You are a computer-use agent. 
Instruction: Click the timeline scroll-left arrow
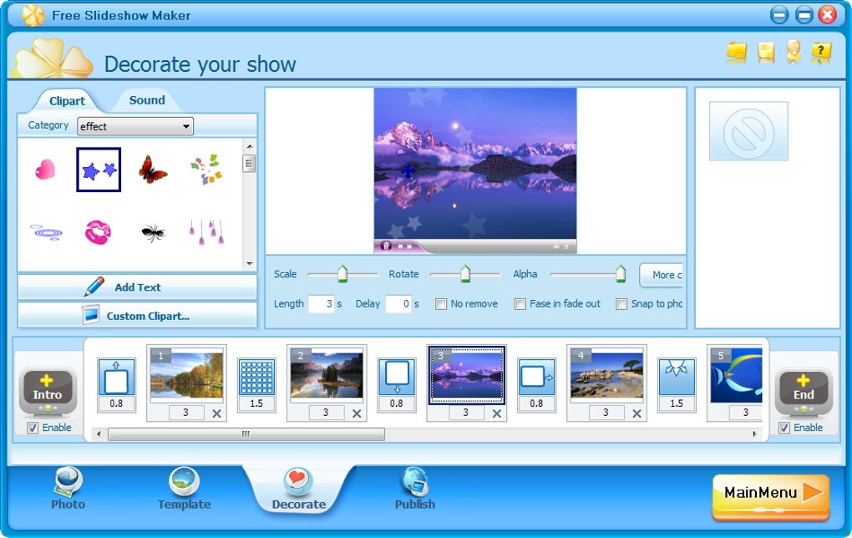(x=99, y=434)
